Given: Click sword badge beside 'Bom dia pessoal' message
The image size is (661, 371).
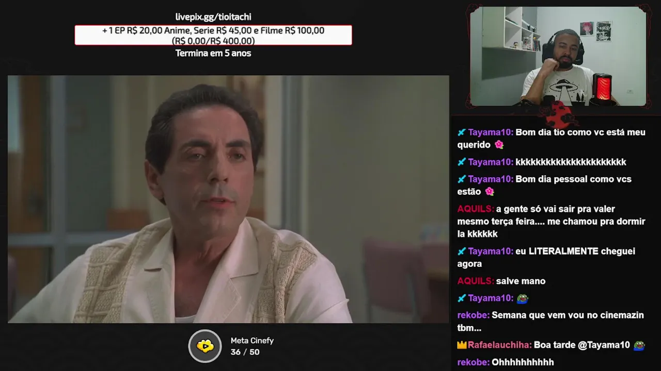Looking at the screenshot, I should (462, 179).
